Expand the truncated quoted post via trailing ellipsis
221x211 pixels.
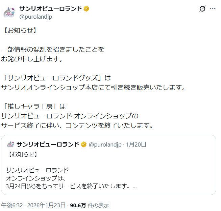134,186
